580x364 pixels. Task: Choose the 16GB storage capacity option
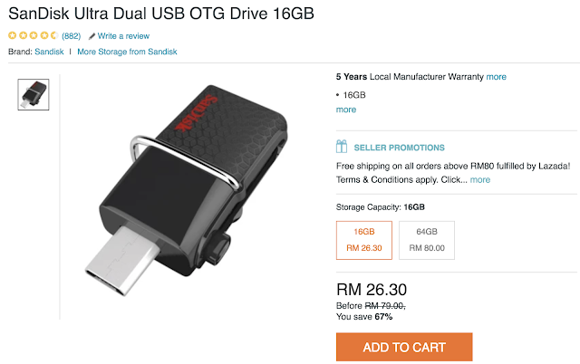coord(364,240)
